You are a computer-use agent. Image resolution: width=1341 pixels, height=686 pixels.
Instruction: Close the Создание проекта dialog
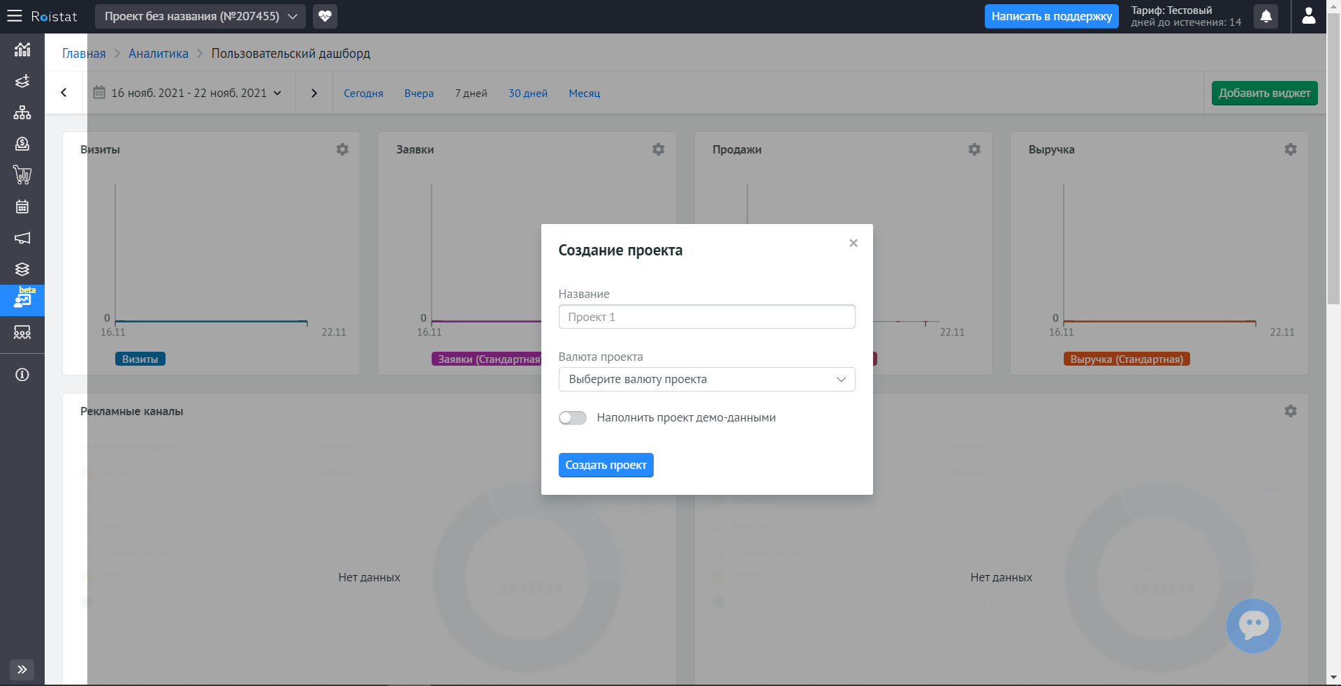click(853, 243)
